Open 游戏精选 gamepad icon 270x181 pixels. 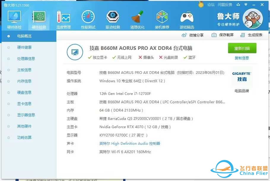coord(187,20)
